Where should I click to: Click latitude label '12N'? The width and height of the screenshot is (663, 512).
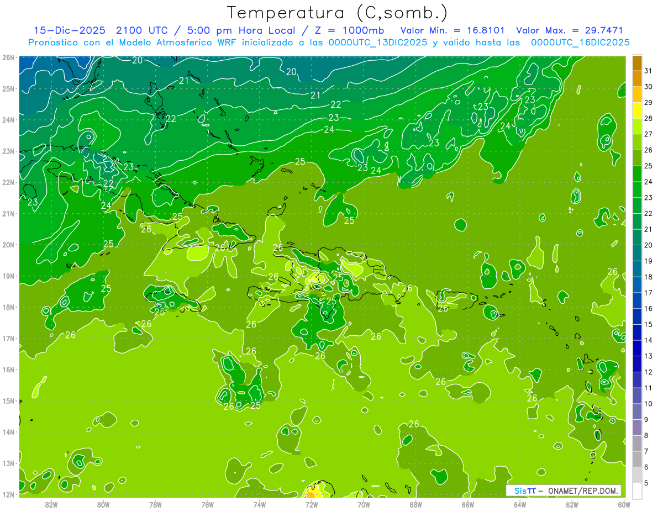coord(8,494)
